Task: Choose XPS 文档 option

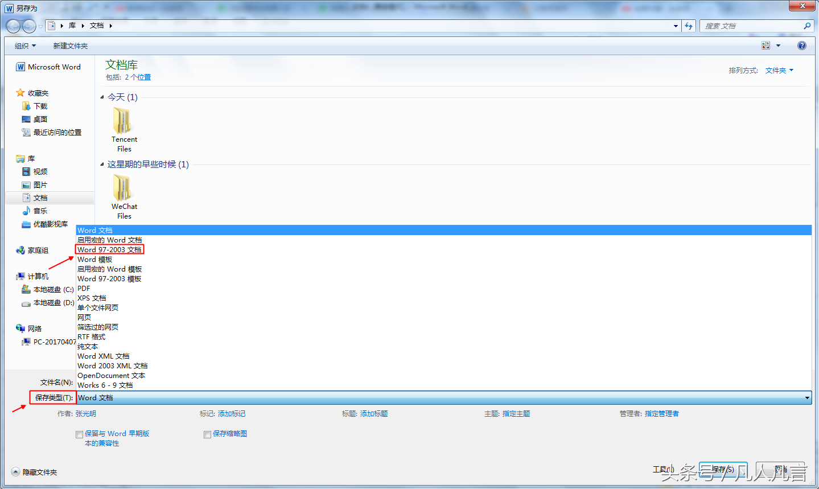Action: click(444, 298)
